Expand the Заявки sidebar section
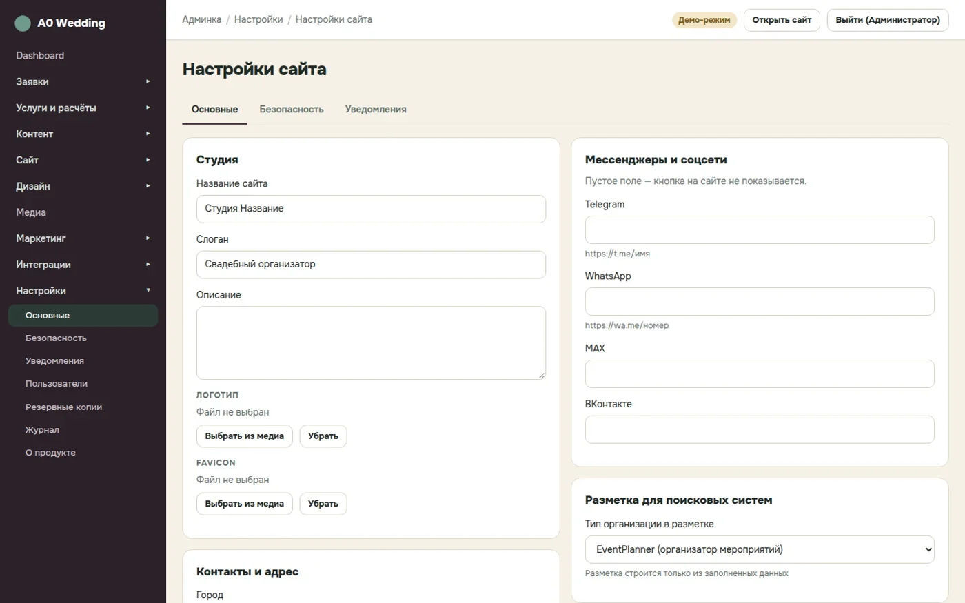Viewport: 965px width, 603px height. coord(83,81)
